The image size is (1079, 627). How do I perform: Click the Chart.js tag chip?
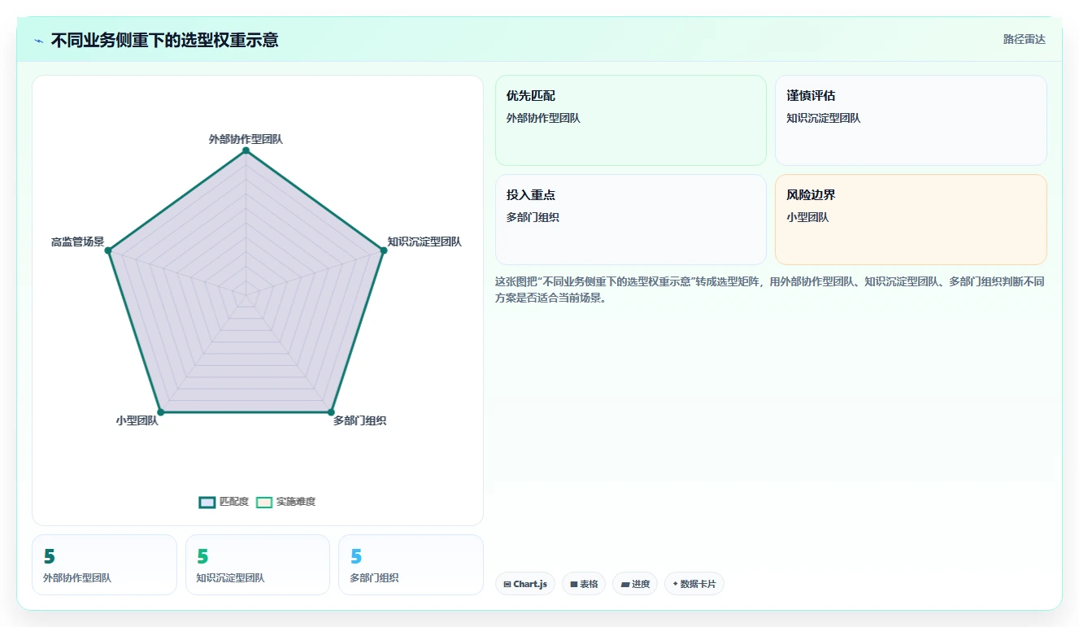coord(524,584)
